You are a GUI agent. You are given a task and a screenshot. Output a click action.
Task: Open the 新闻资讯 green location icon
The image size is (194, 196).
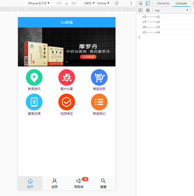[x=34, y=77]
